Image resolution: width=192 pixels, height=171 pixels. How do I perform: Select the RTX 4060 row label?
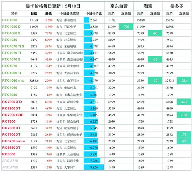coord(10,88)
